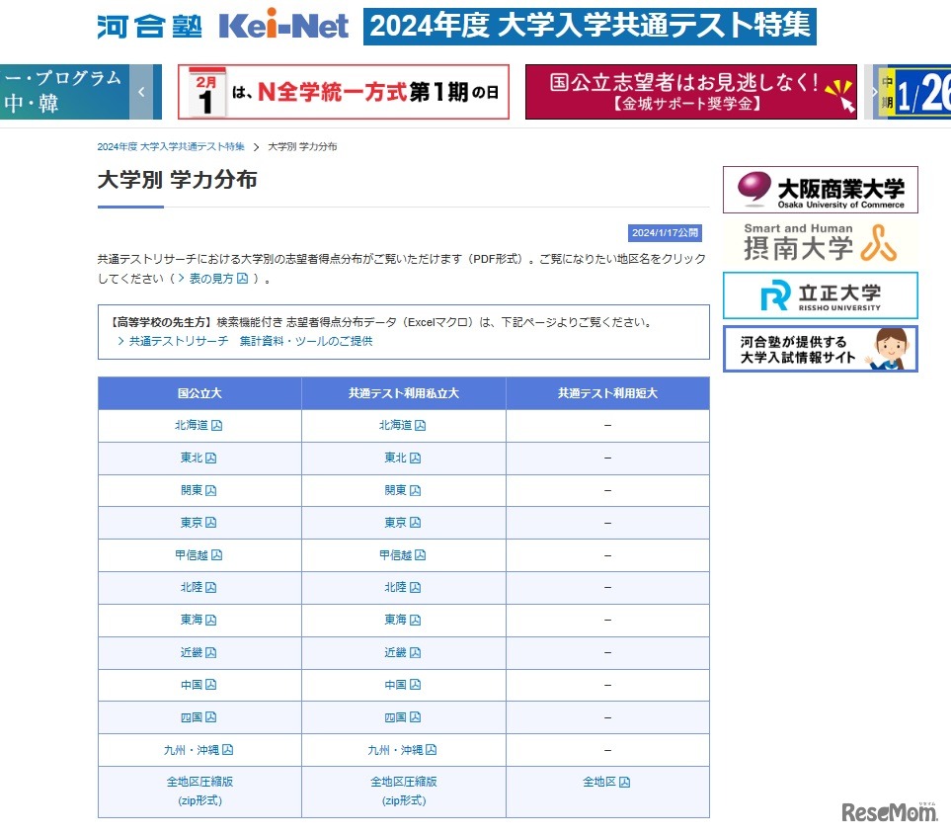
Task: Open 関東 PDF under 国公立大
Action: (198, 490)
